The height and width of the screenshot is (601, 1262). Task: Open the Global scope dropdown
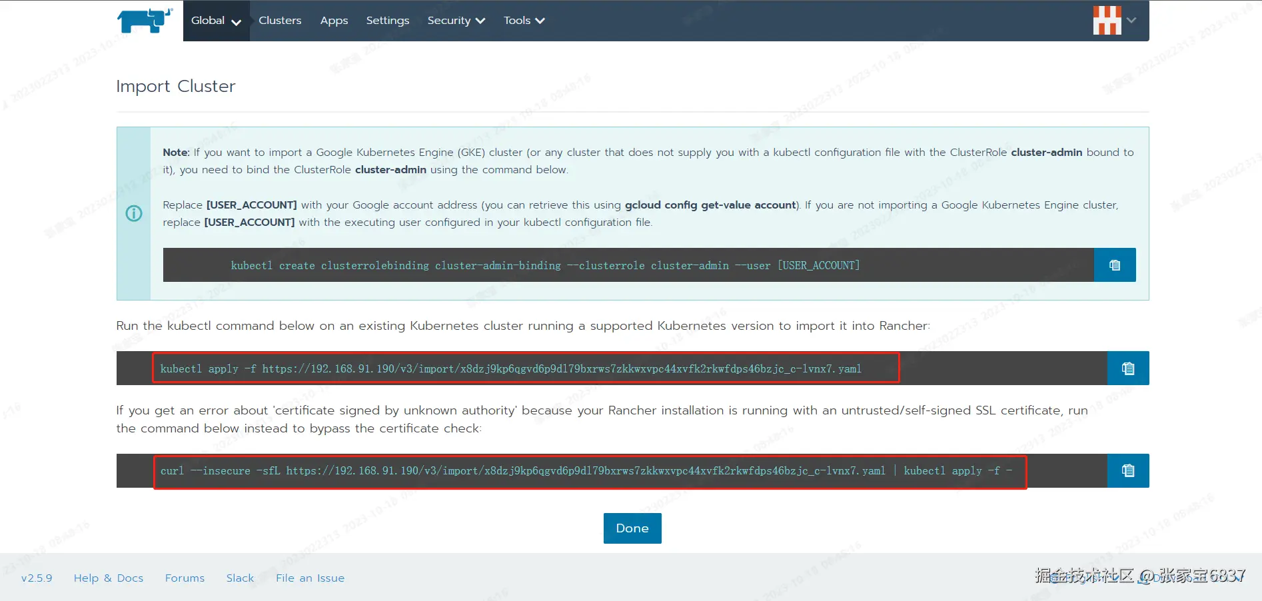pos(216,21)
